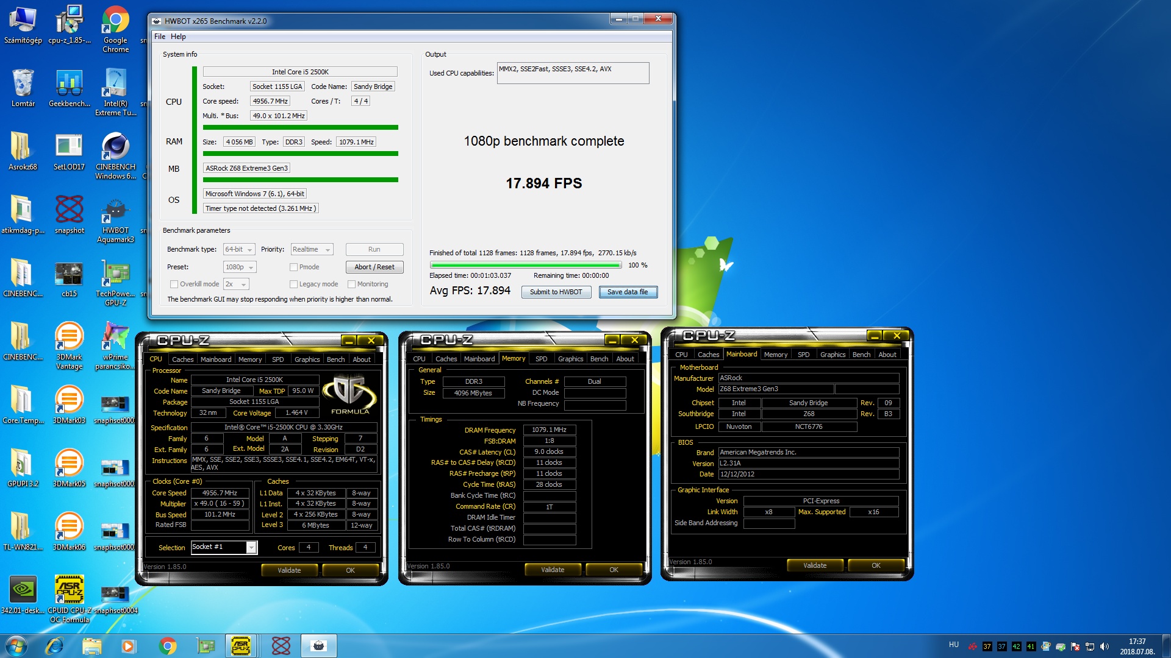Launch Geekbench desktop shortcut
This screenshot has height=658, width=1171.
coord(69,88)
